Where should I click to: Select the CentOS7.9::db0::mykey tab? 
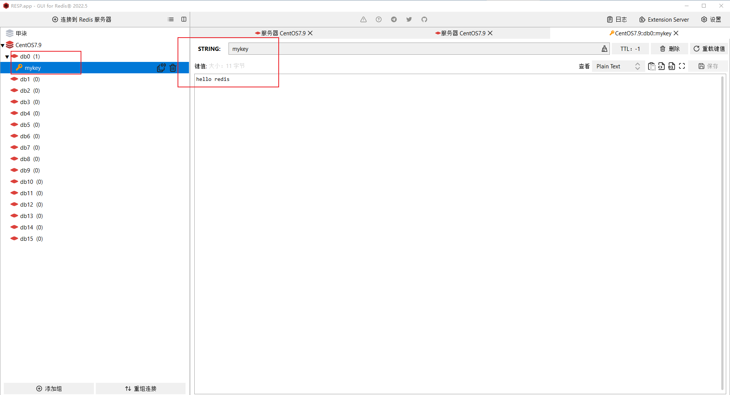(x=640, y=33)
